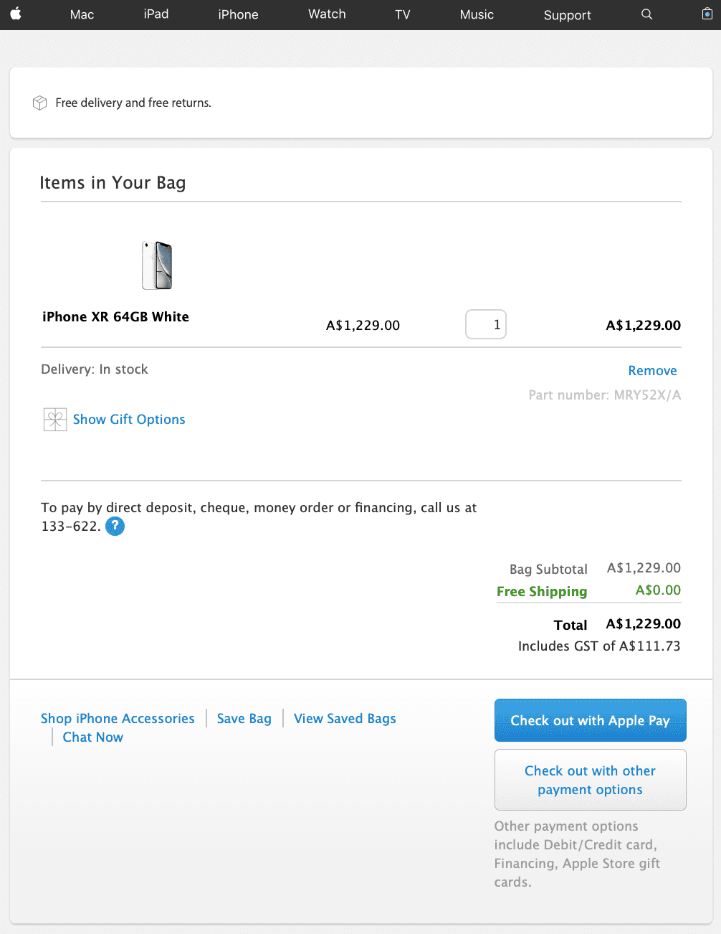Open the shopping bag icon
Screen dimensions: 721x934
point(707,14)
